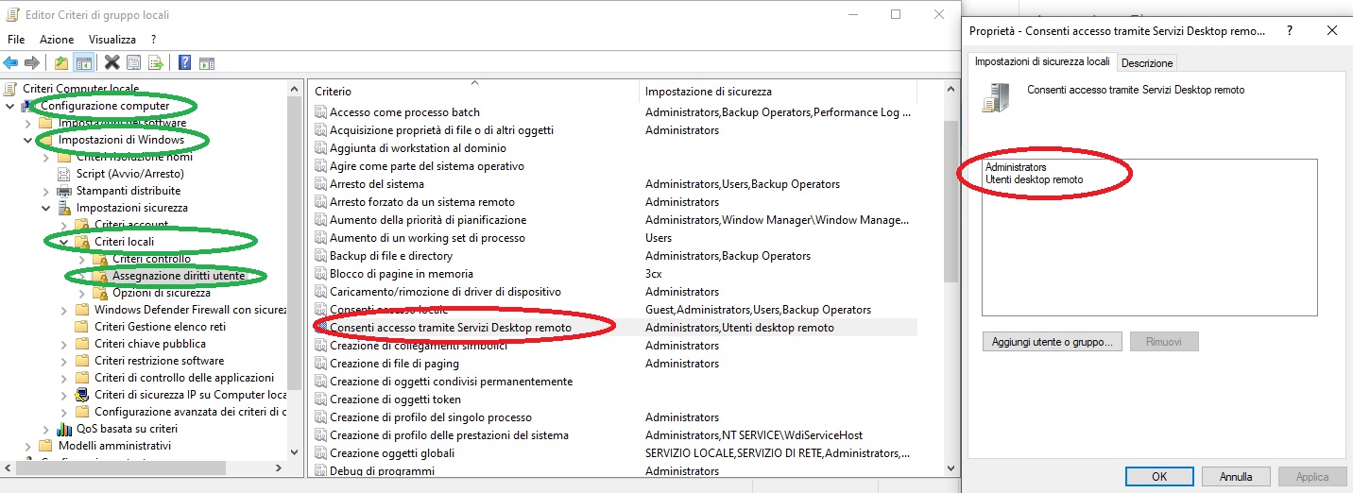
Task: Select Utenti desktop remoto in the list
Action: (1035, 179)
